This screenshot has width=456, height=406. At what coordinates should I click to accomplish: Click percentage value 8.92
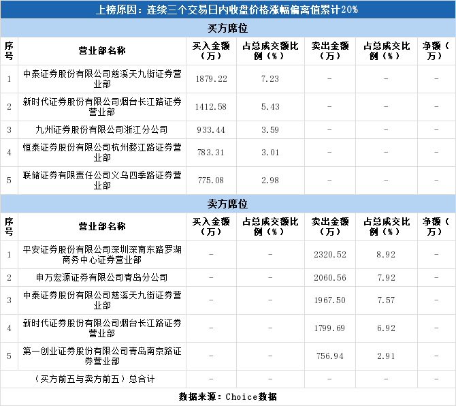[x=386, y=255]
